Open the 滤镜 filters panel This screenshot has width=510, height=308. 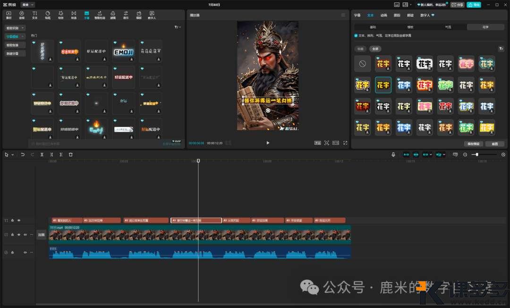tap(113, 15)
